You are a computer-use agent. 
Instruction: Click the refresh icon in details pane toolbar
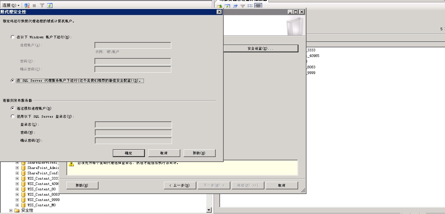(x=227, y=6)
